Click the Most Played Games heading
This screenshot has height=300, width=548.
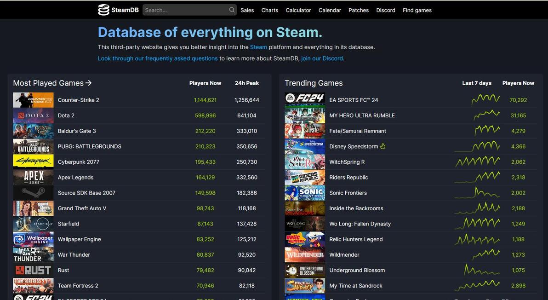click(48, 83)
